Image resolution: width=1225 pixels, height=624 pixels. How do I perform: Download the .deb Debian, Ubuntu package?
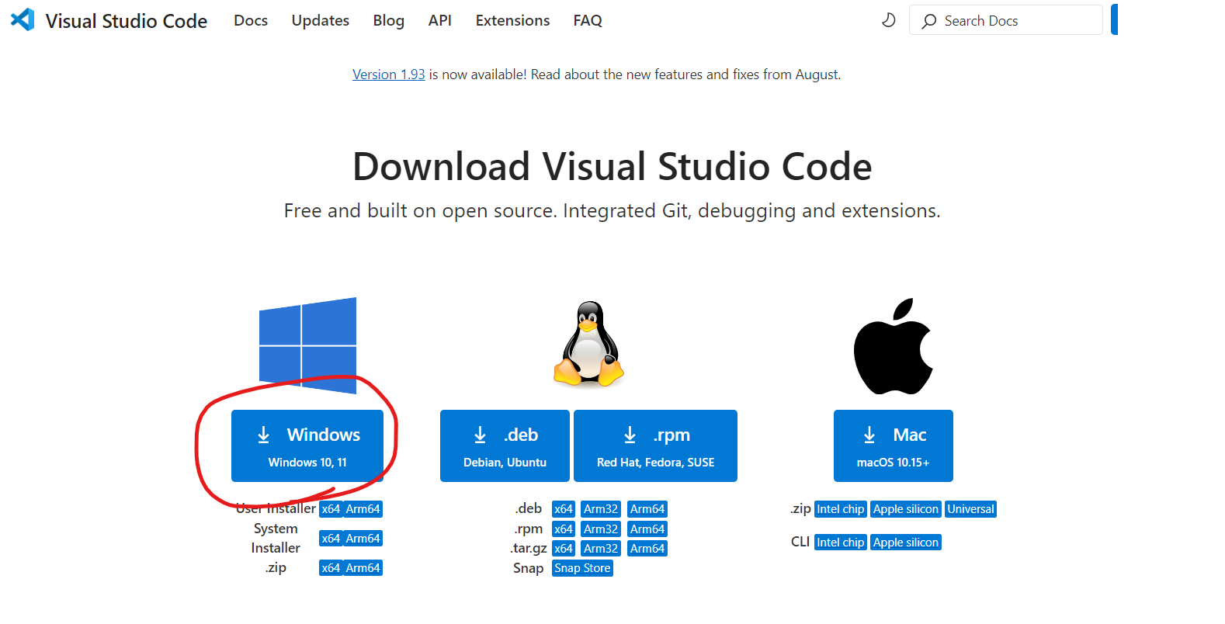[x=505, y=446]
